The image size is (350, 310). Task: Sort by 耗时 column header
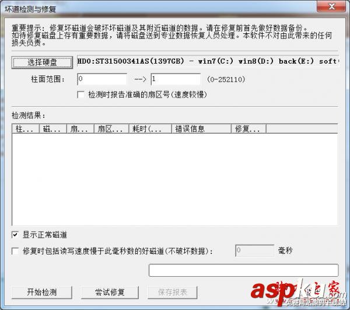point(150,129)
